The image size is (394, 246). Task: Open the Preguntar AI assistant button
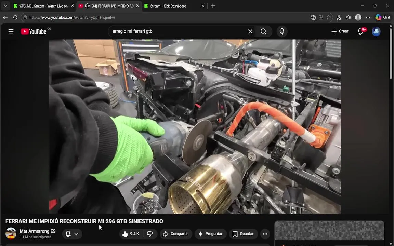(x=211, y=234)
